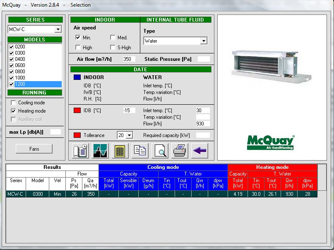Click the Sensible [kW] column header
The image size is (334, 250).
(128, 183)
